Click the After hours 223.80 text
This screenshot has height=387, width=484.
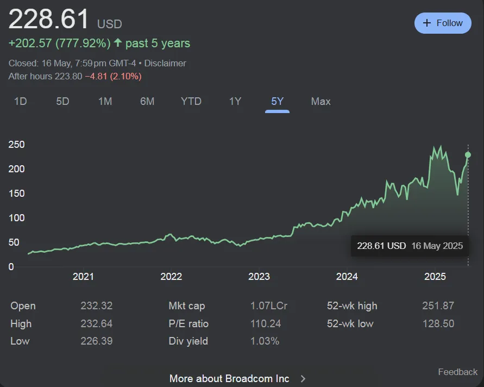pos(45,76)
